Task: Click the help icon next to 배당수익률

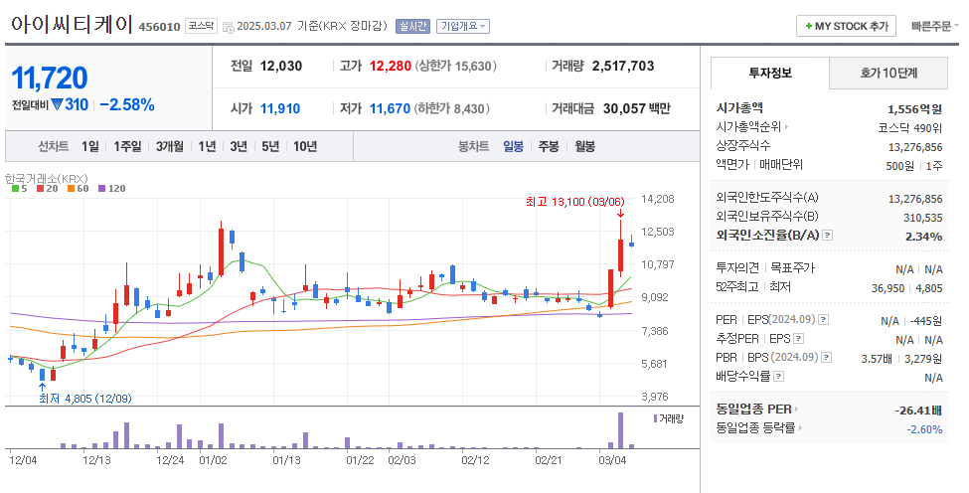Action: [778, 377]
